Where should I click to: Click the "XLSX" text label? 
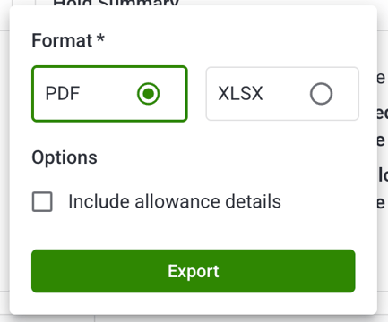[240, 94]
